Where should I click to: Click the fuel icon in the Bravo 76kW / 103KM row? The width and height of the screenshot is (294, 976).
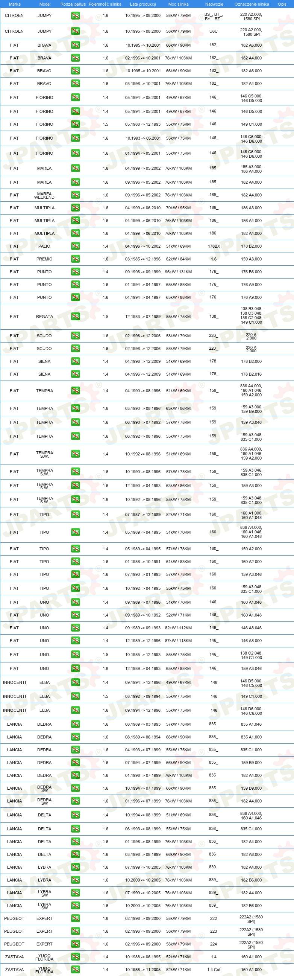tap(75, 84)
